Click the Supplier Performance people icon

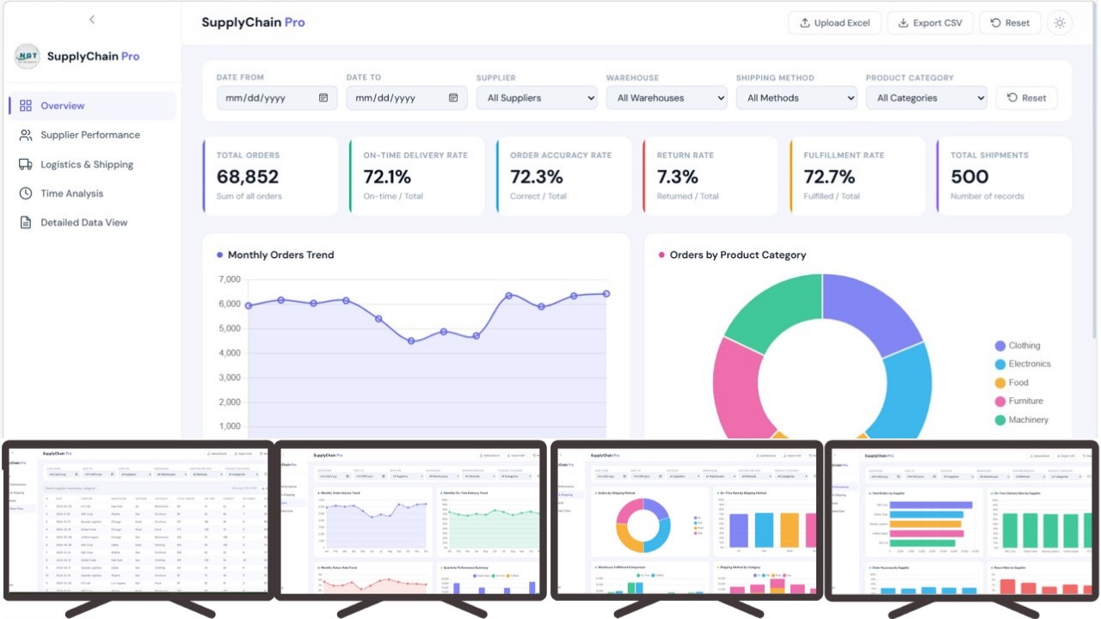[26, 135]
